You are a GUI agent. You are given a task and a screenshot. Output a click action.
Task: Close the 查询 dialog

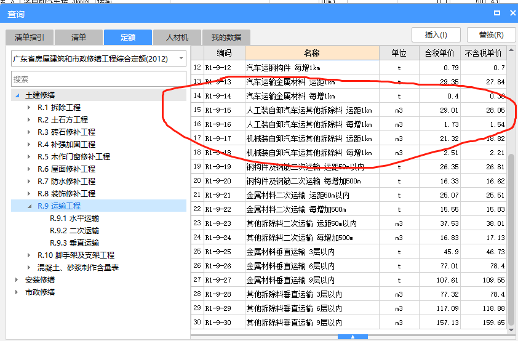click(x=512, y=13)
